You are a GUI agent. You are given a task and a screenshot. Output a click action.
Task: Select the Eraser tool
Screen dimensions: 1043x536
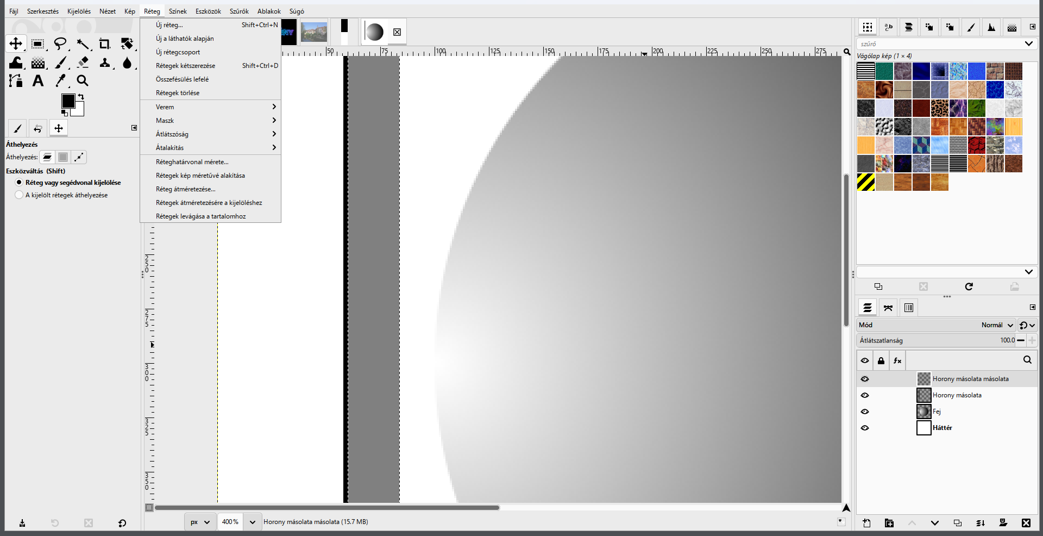coord(83,63)
